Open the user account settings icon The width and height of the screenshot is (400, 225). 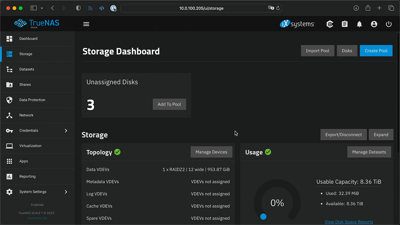pos(374,24)
